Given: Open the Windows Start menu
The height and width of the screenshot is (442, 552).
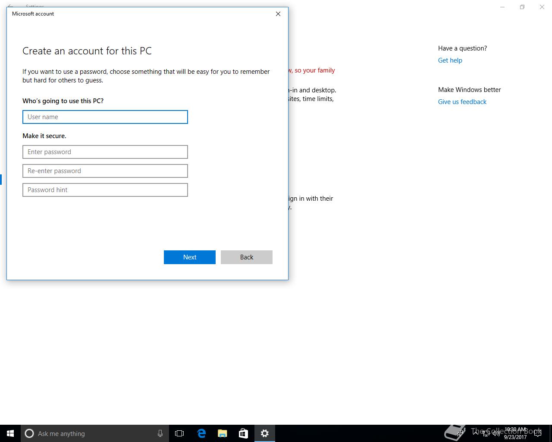Looking at the screenshot, I should tap(10, 433).
